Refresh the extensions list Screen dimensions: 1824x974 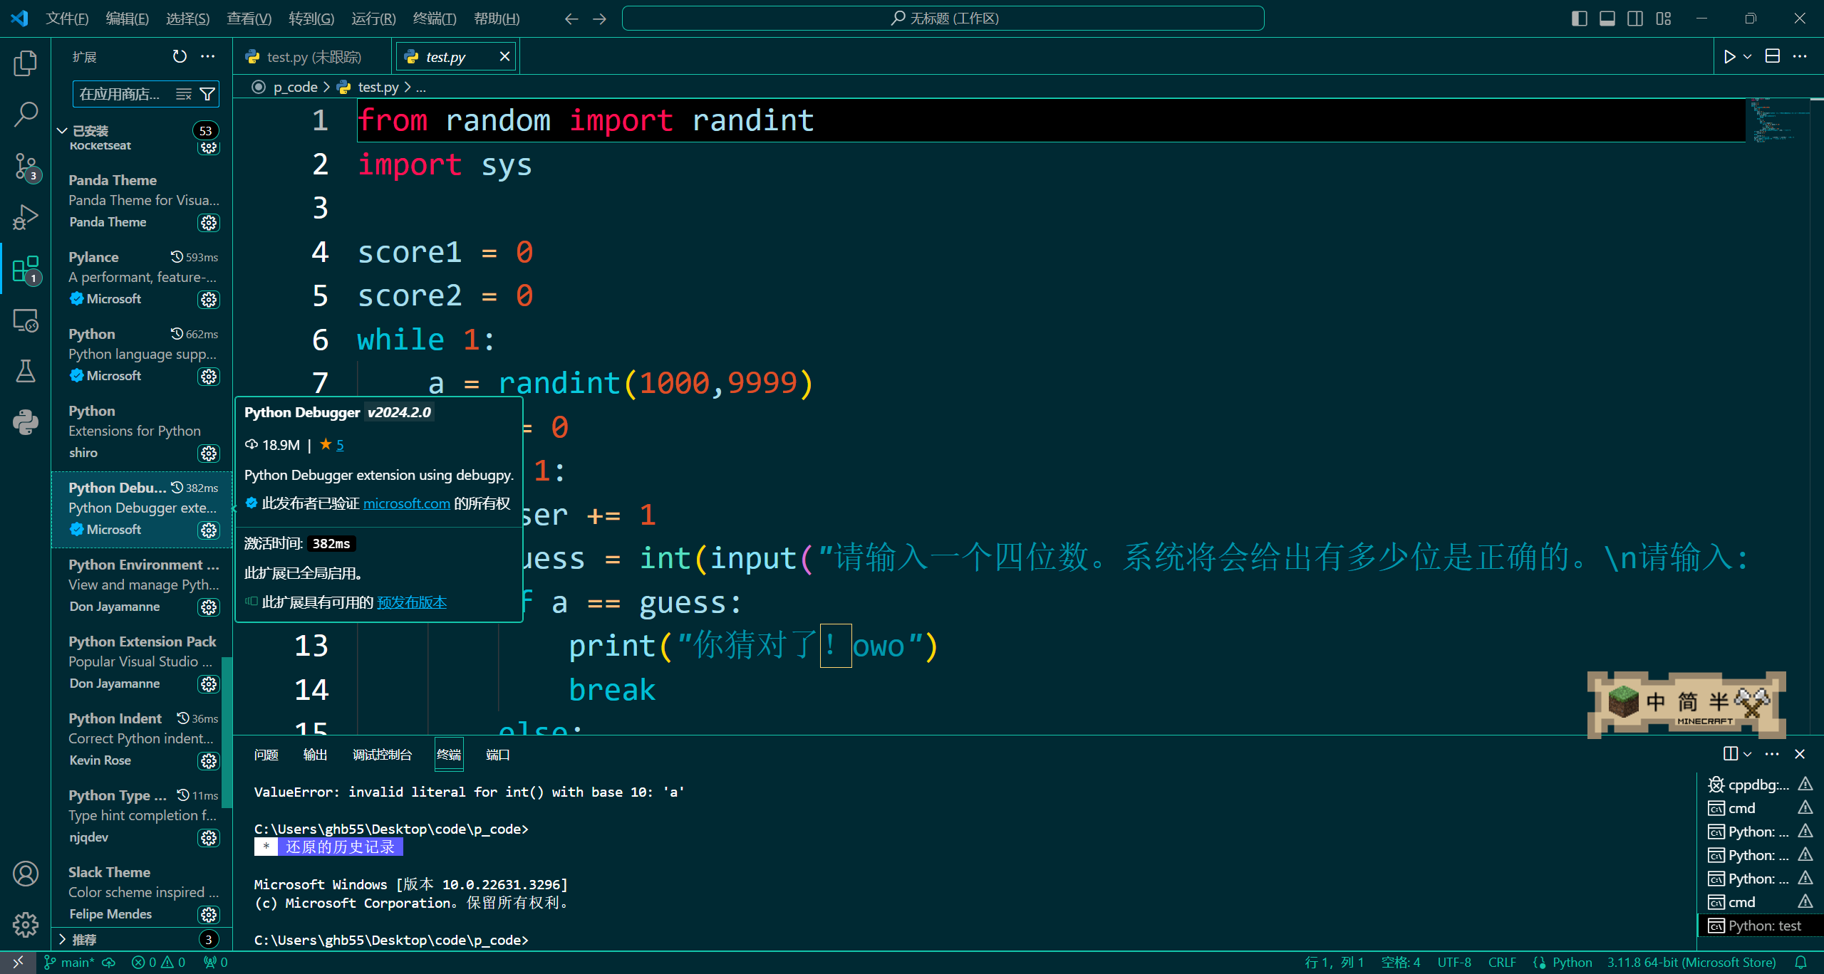180,56
